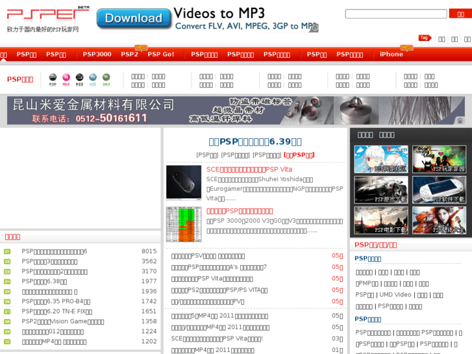Open the PSP2 Vision Game ranked article
This screenshot has height=354, width=472.
point(63,322)
